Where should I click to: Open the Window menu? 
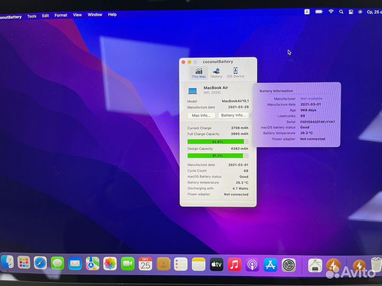click(x=95, y=15)
